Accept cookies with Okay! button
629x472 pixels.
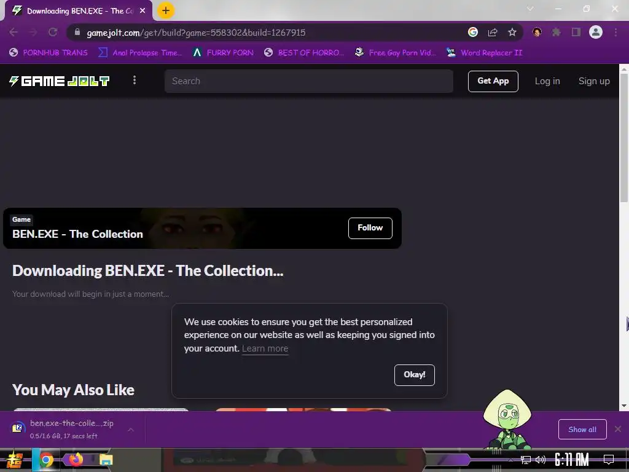point(415,375)
